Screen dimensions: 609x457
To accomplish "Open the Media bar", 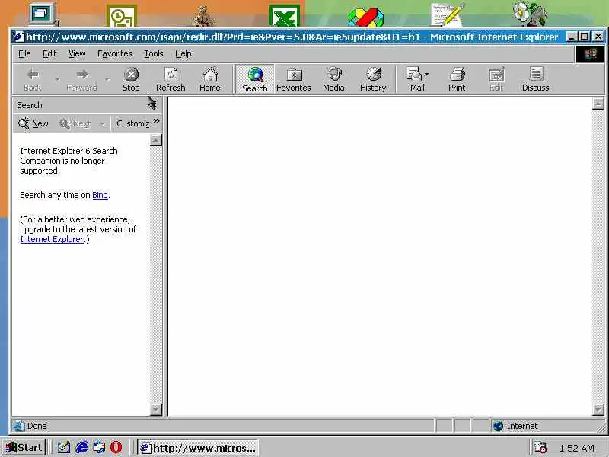I will pyautogui.click(x=333, y=80).
